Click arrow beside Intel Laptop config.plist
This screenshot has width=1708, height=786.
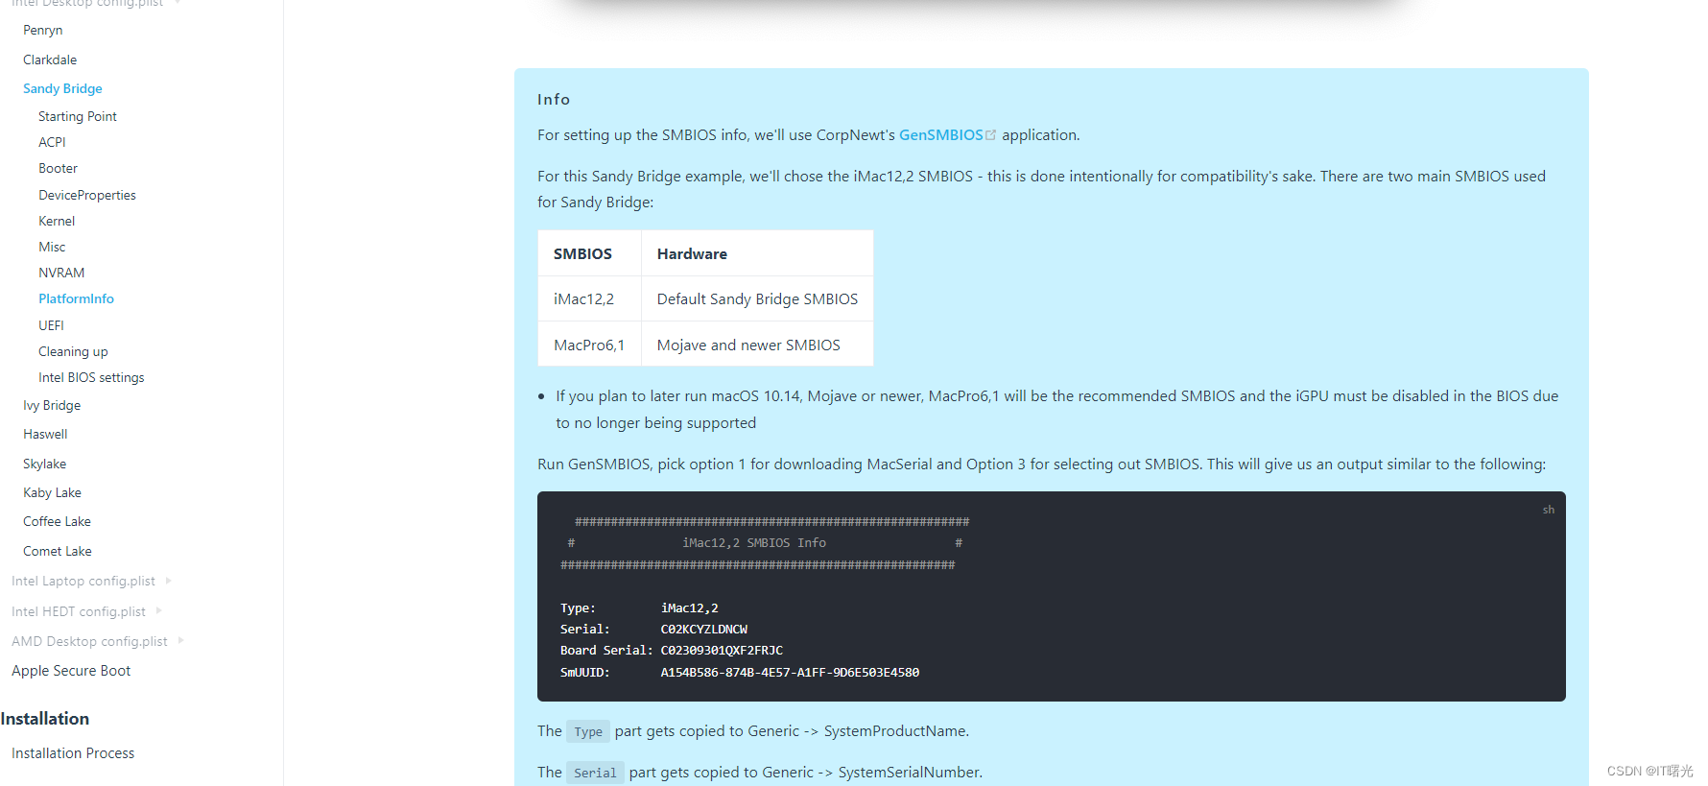[169, 581]
